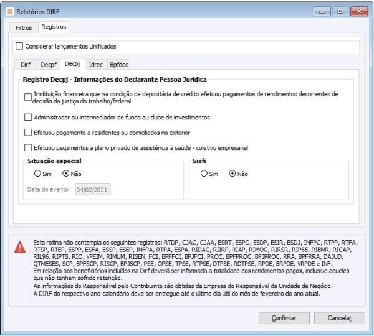The height and width of the screenshot is (336, 374).
Task: Open the Dirf sub-tab
Action: tap(26, 65)
